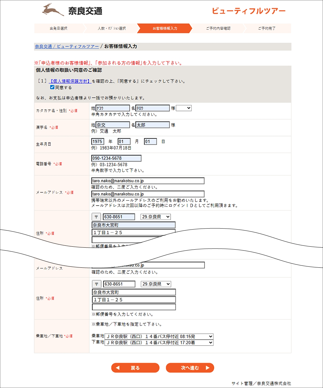Viewport: 323px width, 388px height.
Task: Click the empty address line above ※郵便番号を入力してください。
Action: tap(134, 307)
